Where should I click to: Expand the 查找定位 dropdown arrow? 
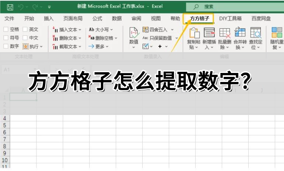tap(258, 47)
